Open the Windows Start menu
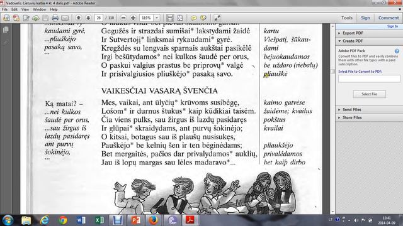 click(x=8, y=220)
